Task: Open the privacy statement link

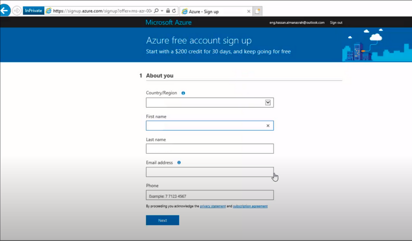Action: tap(213, 206)
